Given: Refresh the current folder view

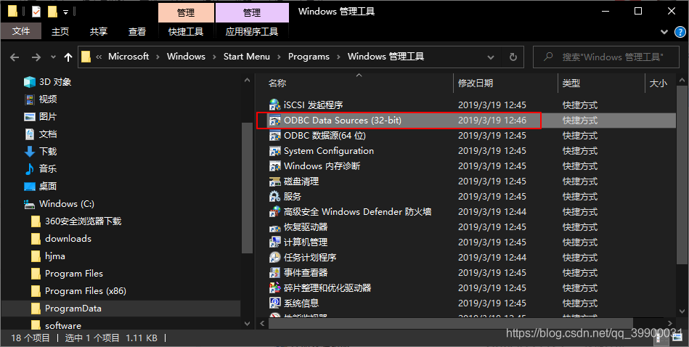Looking at the screenshot, I should pyautogui.click(x=513, y=57).
